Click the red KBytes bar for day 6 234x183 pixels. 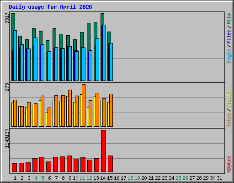pos(48,167)
